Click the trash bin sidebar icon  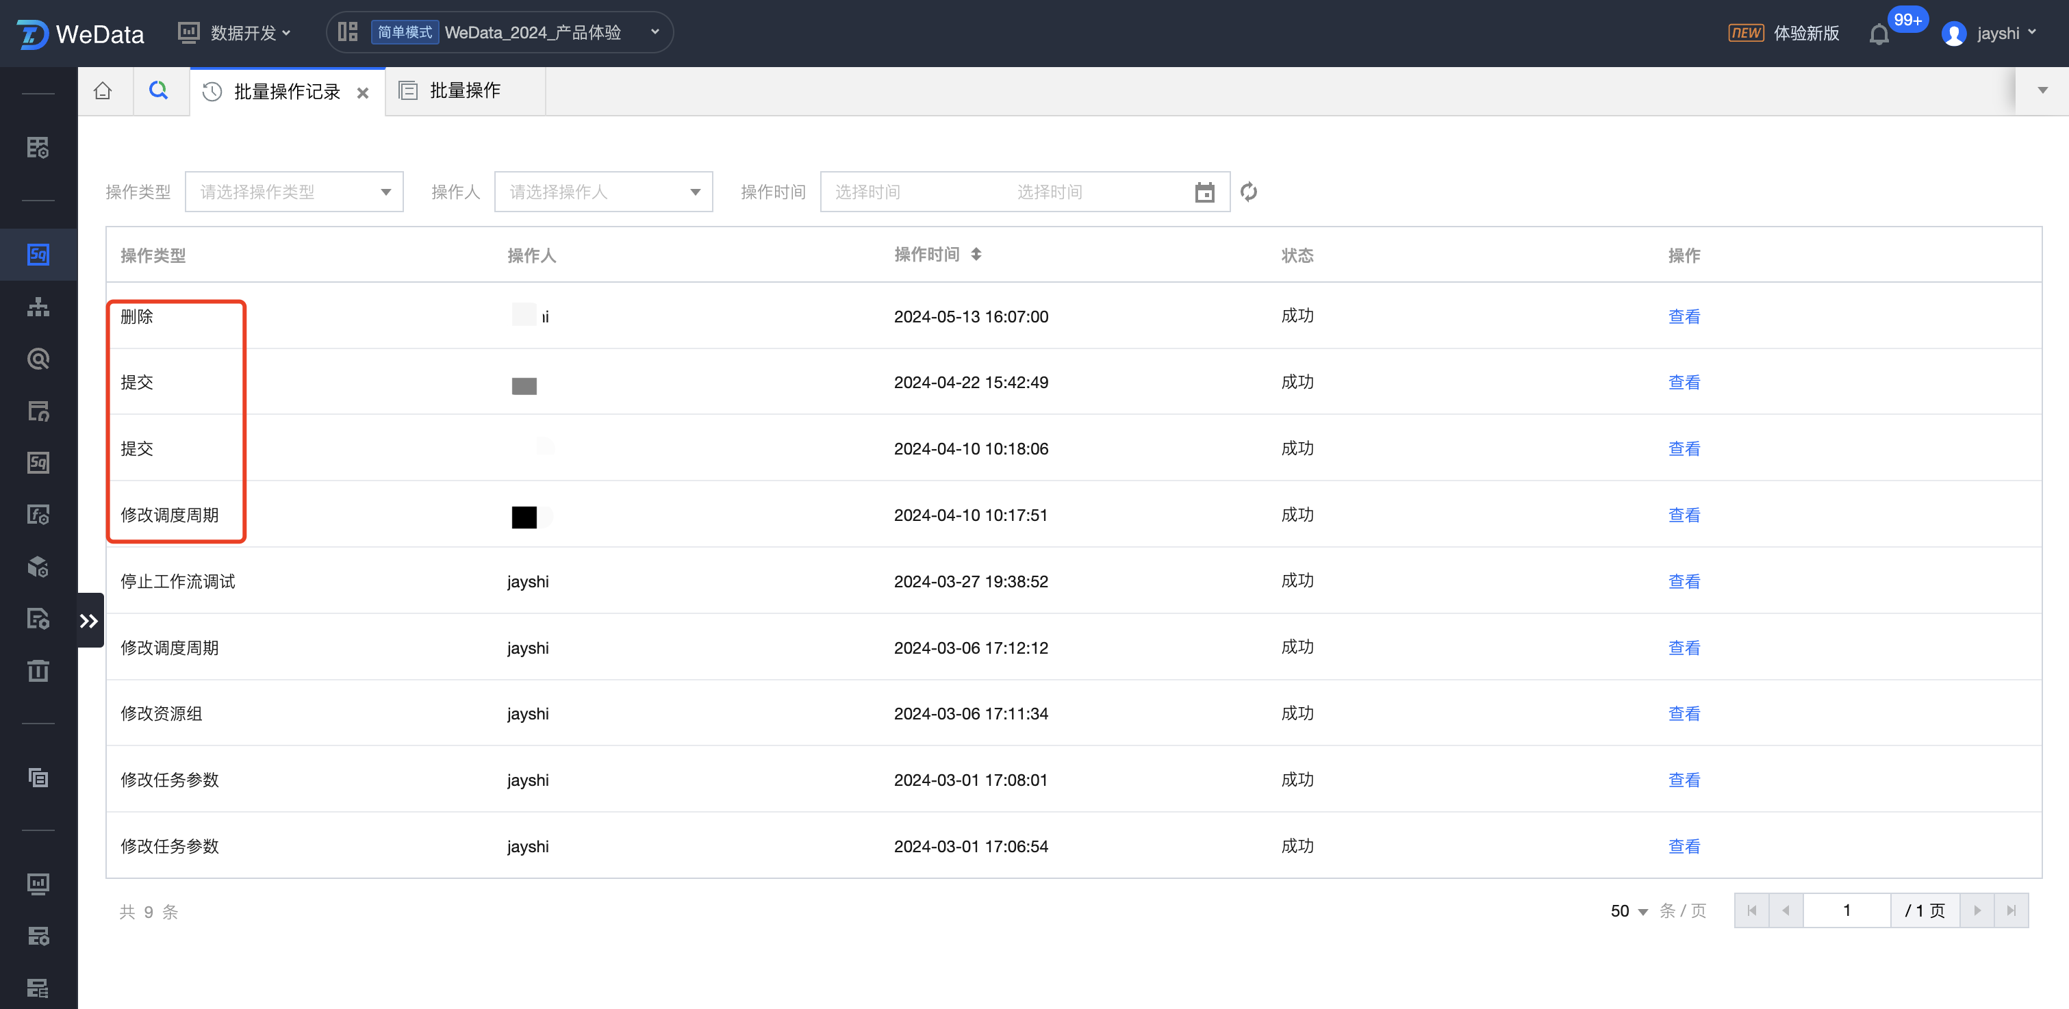pos(38,670)
